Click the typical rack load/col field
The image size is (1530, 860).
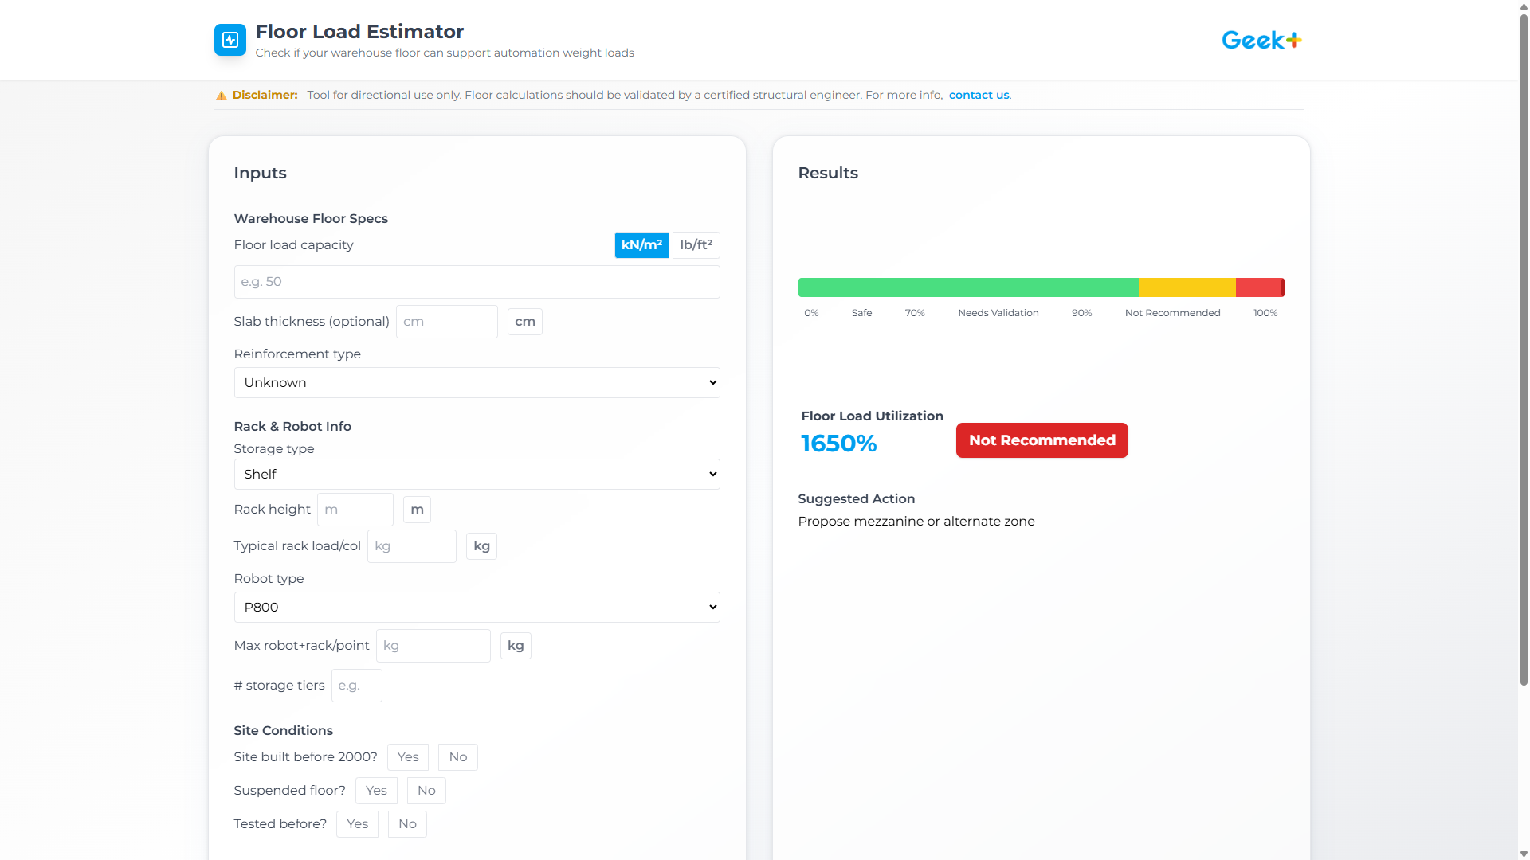click(x=411, y=546)
